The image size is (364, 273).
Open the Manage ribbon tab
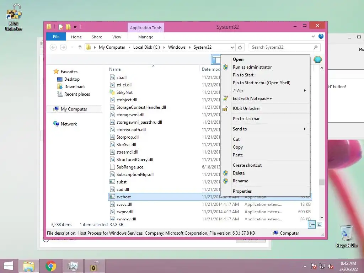[146, 37]
